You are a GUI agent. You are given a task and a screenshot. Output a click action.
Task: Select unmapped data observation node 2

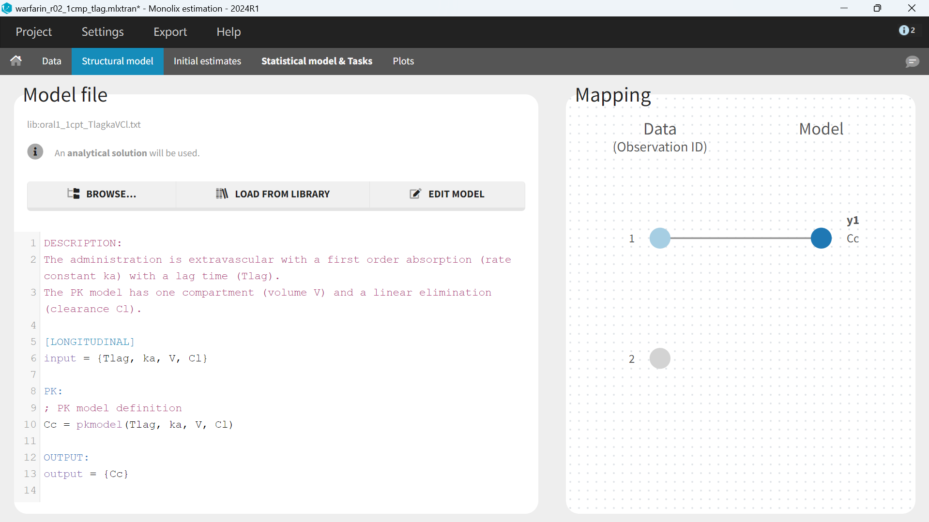coord(659,358)
